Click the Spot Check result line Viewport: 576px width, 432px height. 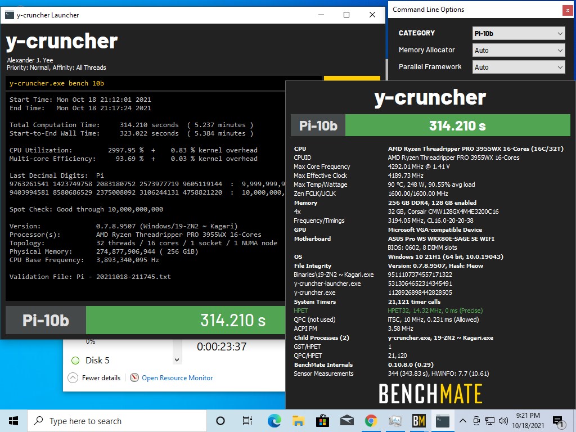86,209
